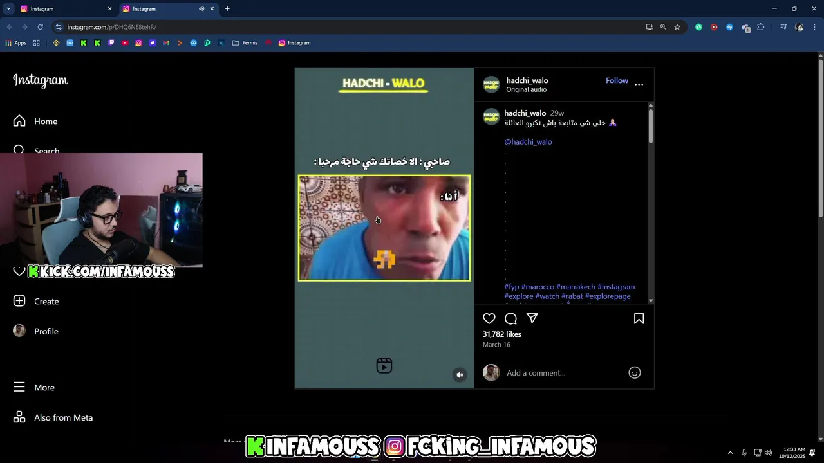The width and height of the screenshot is (824, 463).
Task: View the 31,782 likes list
Action: click(502, 334)
